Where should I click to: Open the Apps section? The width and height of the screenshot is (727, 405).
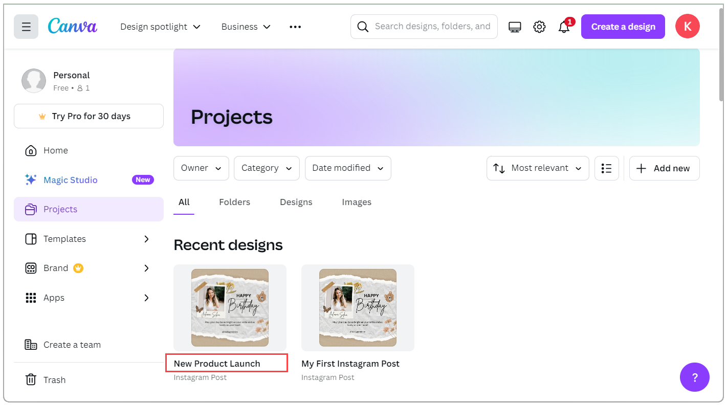tap(54, 297)
